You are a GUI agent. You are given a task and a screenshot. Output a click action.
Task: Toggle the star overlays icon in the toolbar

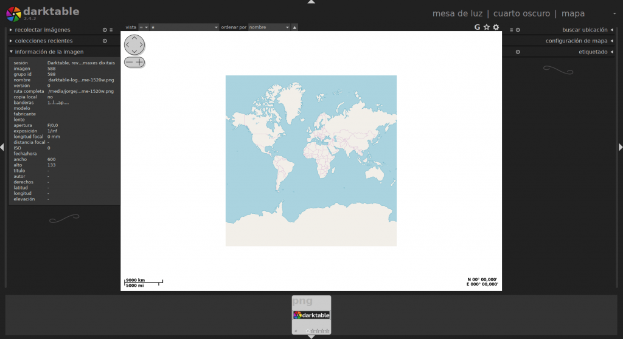(x=487, y=27)
